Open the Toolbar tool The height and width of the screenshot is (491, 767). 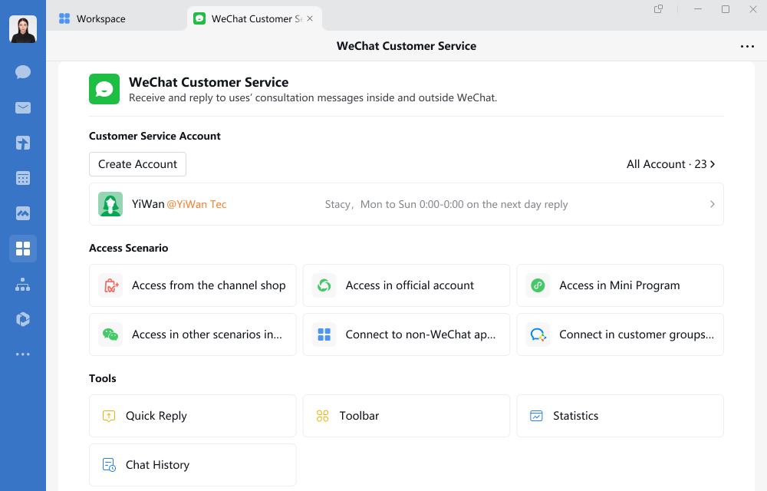(x=406, y=416)
